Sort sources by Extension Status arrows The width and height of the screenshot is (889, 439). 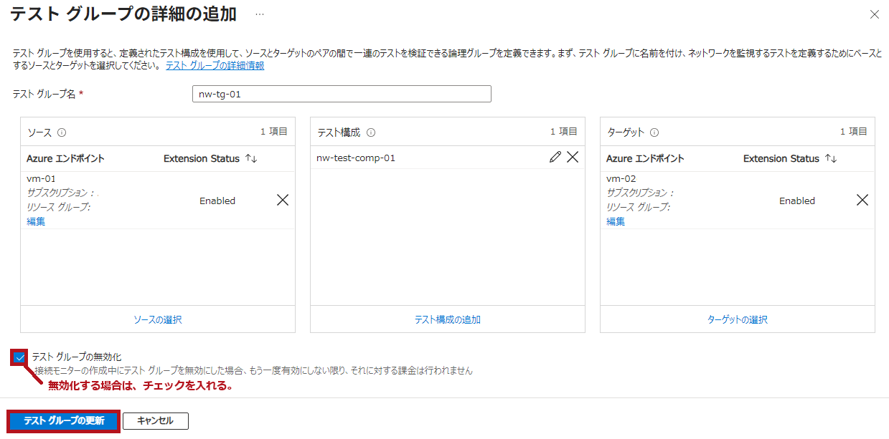[251, 158]
